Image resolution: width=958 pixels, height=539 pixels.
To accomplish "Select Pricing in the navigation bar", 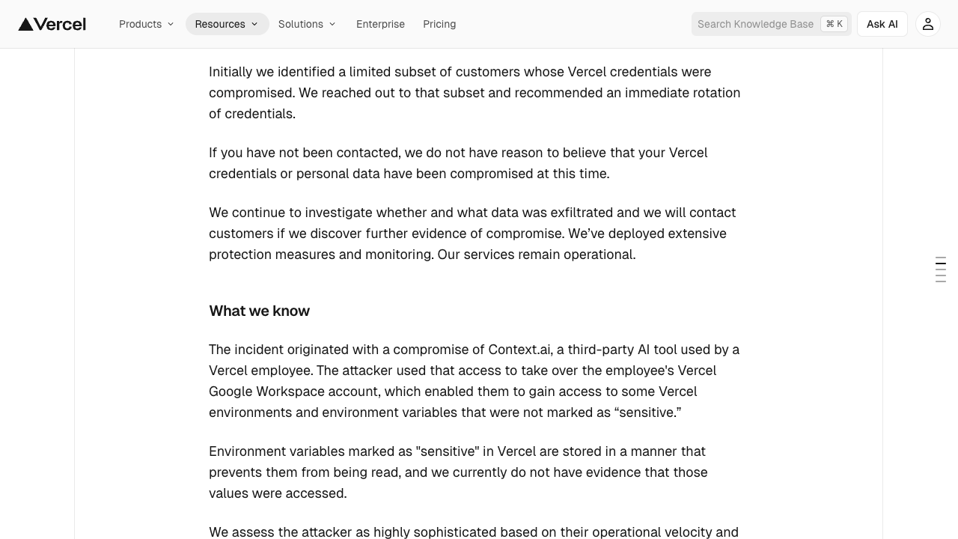I will point(439,24).
